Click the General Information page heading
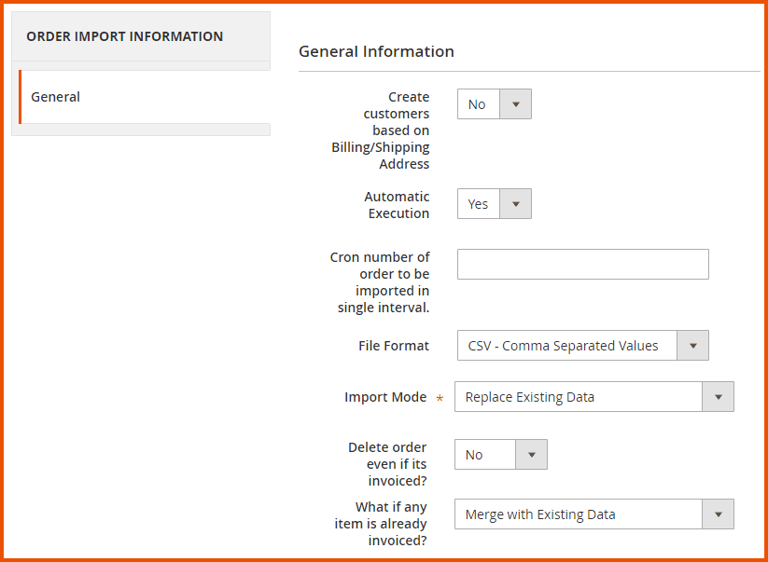The width and height of the screenshot is (768, 562). click(x=376, y=51)
